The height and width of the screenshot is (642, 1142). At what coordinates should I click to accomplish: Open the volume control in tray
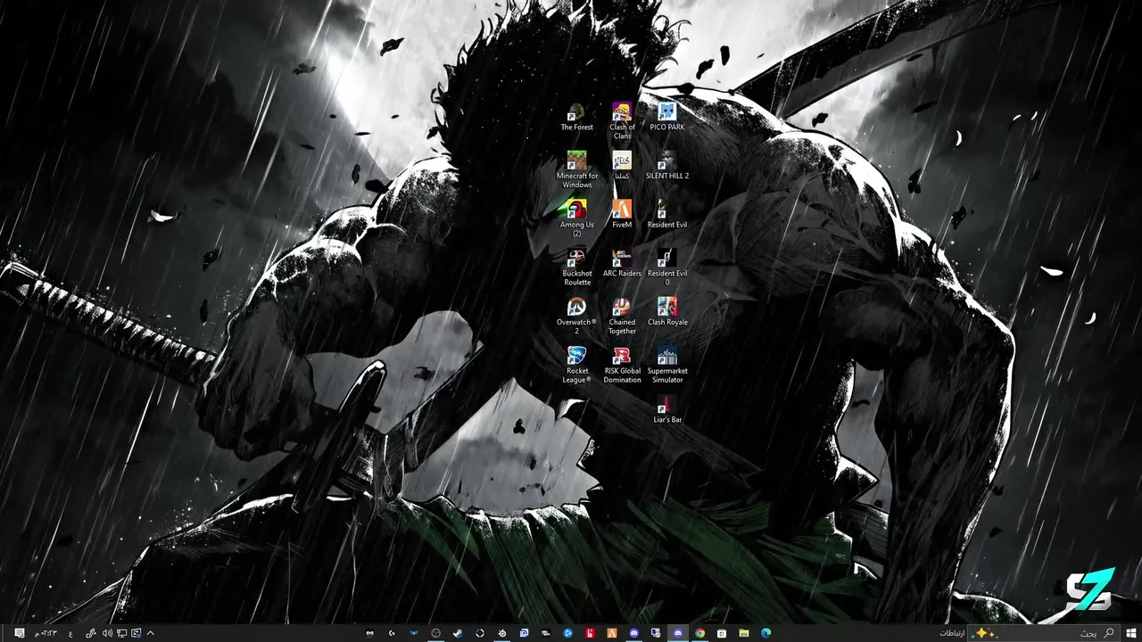click(107, 633)
